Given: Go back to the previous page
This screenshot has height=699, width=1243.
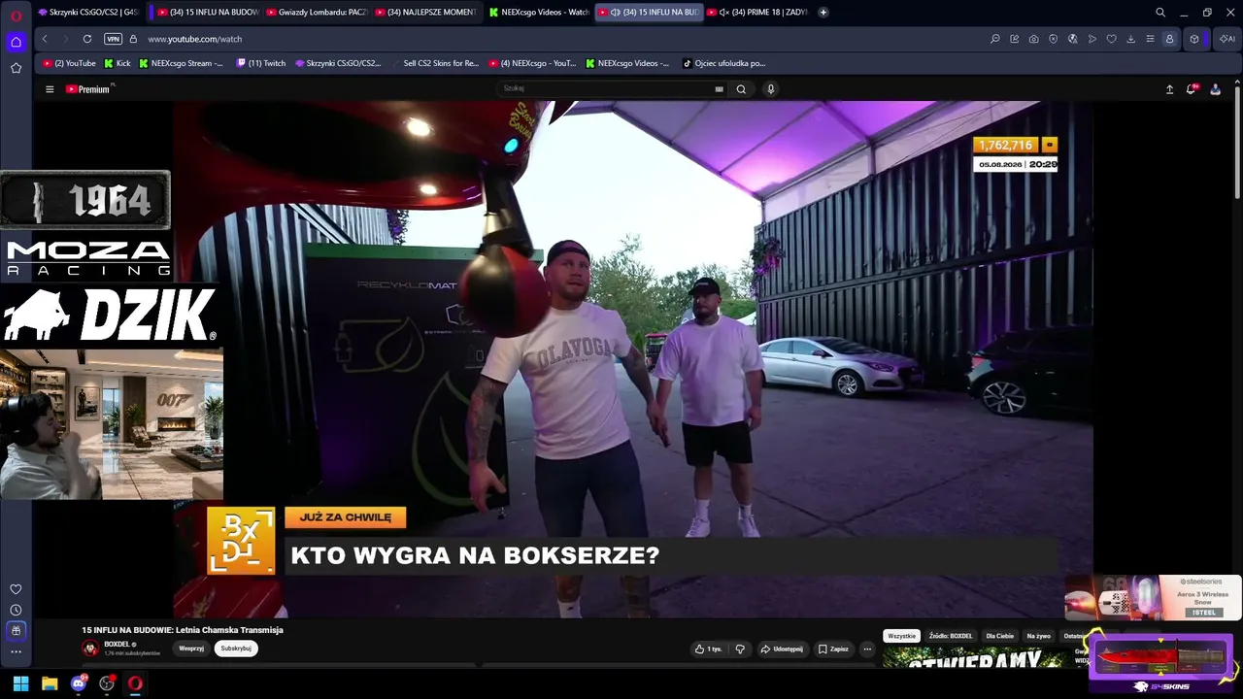Looking at the screenshot, I should pos(45,39).
